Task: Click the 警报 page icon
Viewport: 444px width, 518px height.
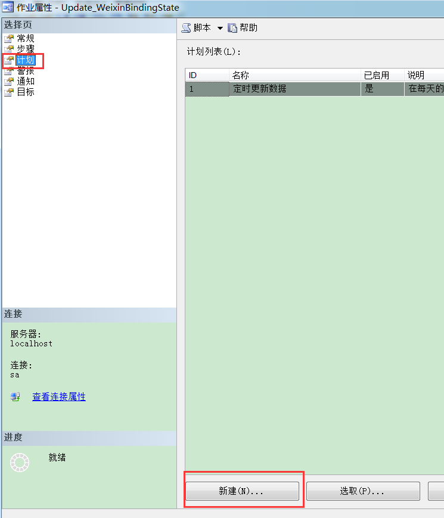Action: [9, 71]
